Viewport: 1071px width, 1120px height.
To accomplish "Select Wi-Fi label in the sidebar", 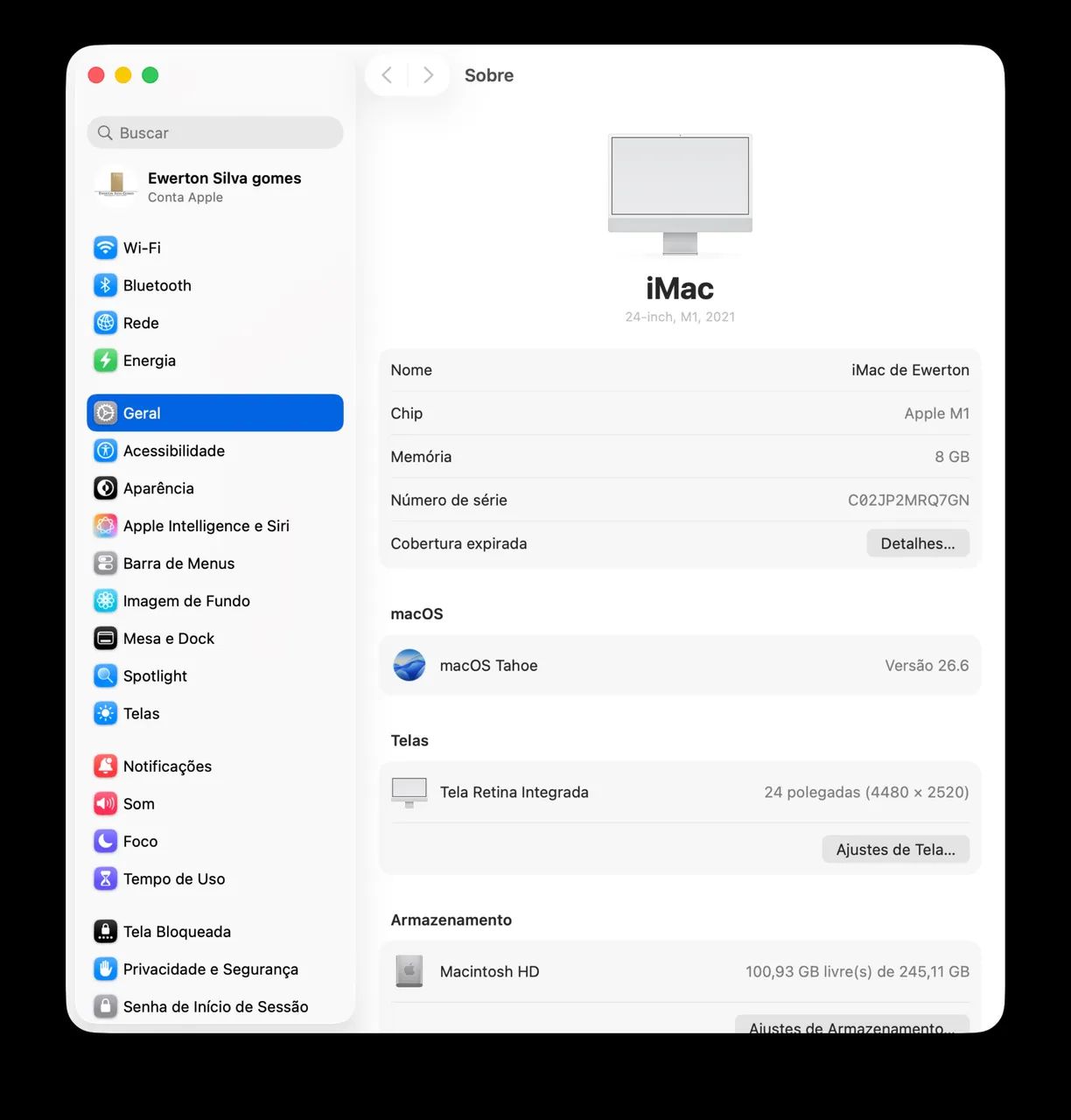I will coord(142,248).
